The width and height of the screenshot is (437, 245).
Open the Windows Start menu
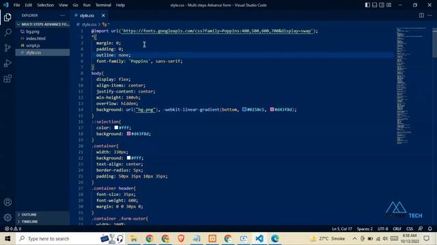(8, 239)
